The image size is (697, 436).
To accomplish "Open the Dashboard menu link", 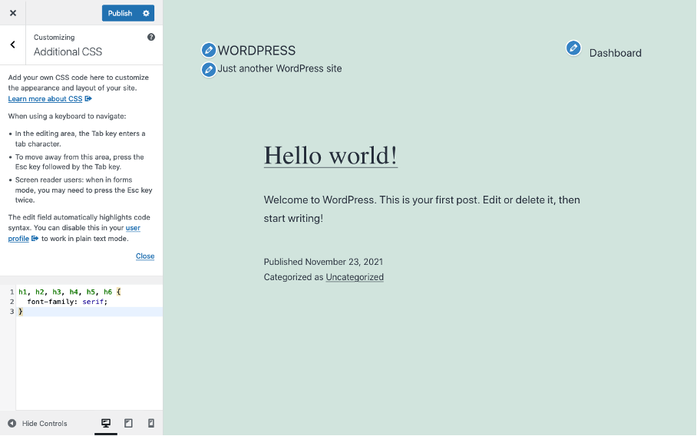I will [615, 53].
